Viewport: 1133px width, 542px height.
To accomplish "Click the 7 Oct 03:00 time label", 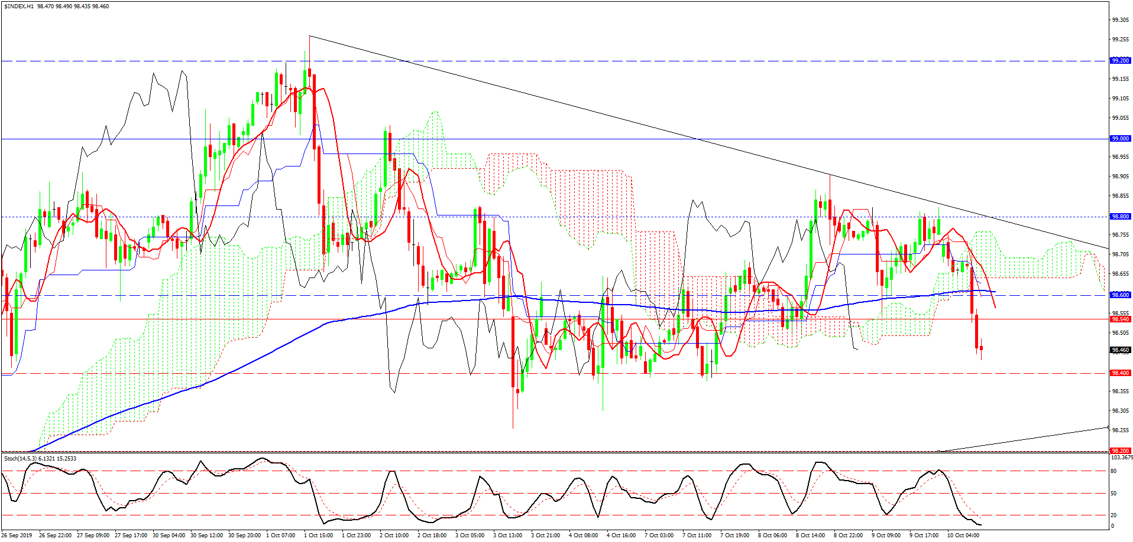I will tap(659, 536).
